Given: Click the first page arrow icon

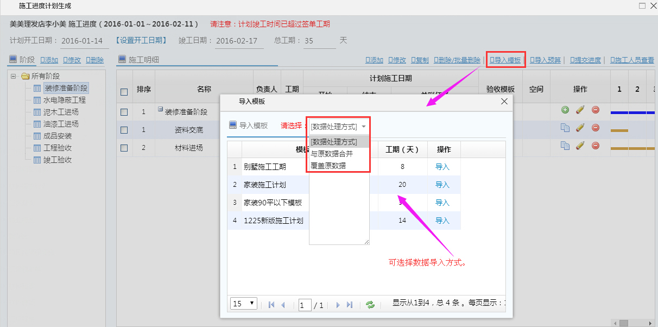Looking at the screenshot, I should pyautogui.click(x=271, y=305).
